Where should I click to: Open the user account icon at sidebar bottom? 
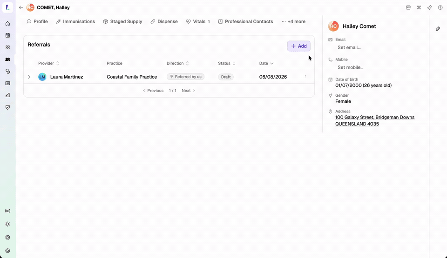pyautogui.click(x=8, y=251)
